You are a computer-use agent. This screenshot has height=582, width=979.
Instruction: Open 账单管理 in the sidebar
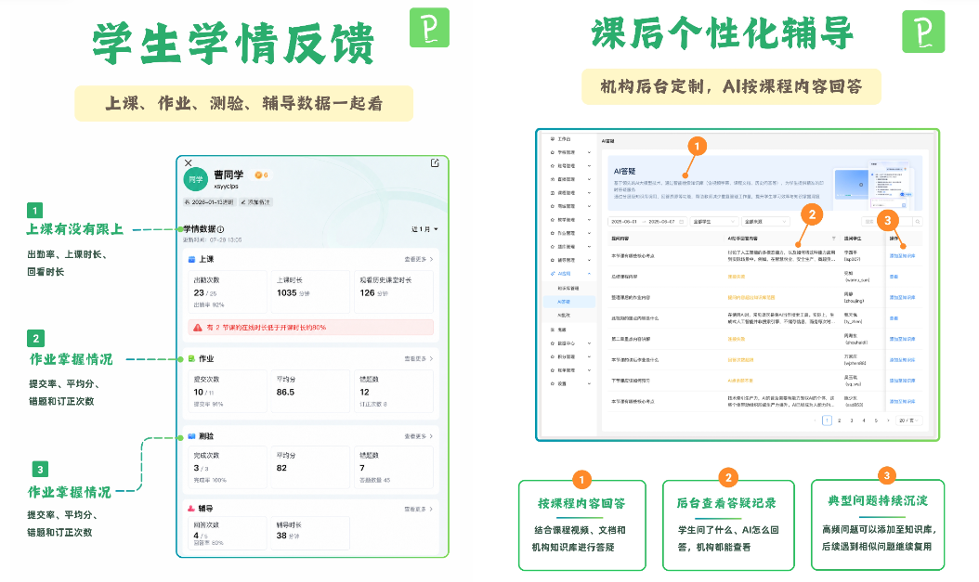(568, 370)
